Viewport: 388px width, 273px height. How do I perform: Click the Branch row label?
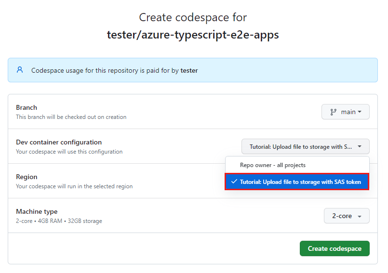[27, 107]
